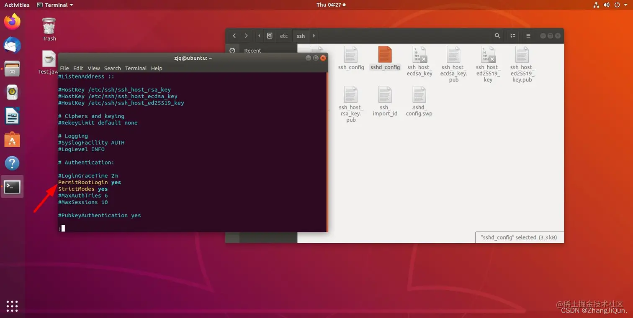The height and width of the screenshot is (318, 633).
Task: Open File menu in terminal
Action: tap(64, 68)
